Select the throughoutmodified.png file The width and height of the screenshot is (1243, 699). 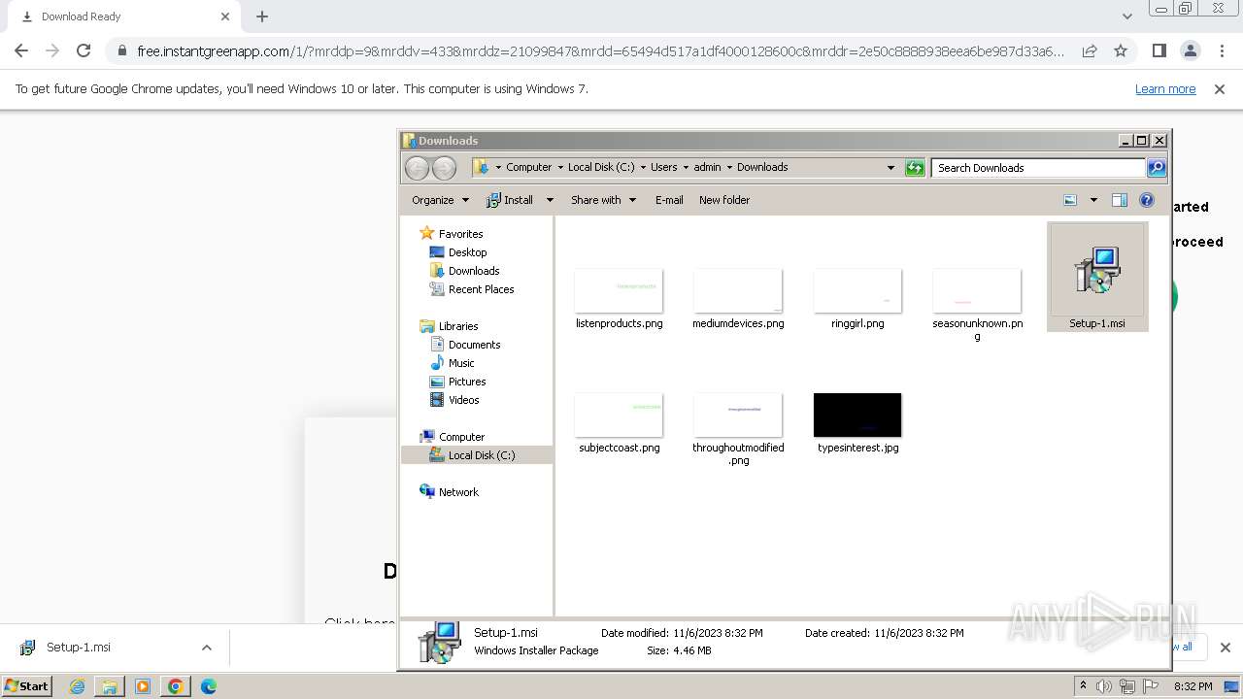point(738,429)
